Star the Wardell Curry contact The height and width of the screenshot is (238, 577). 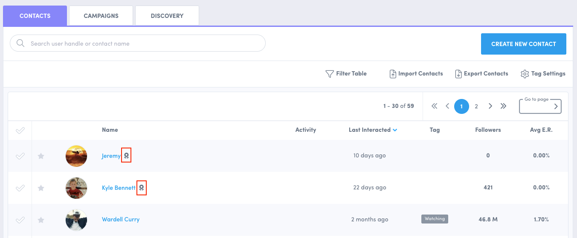(41, 220)
